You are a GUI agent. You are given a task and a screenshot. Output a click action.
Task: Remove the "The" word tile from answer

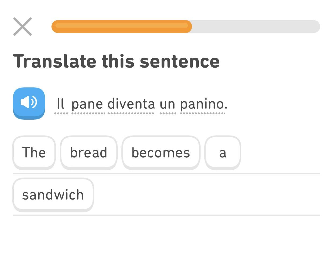34,153
